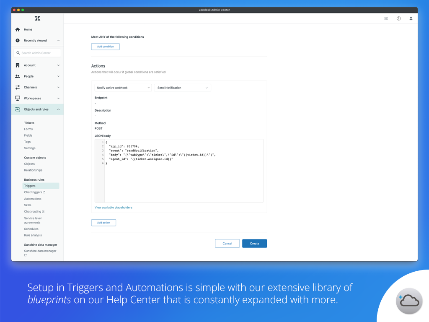This screenshot has width=429, height=322.
Task: Expand the Channels sidebar section
Action: 37,87
